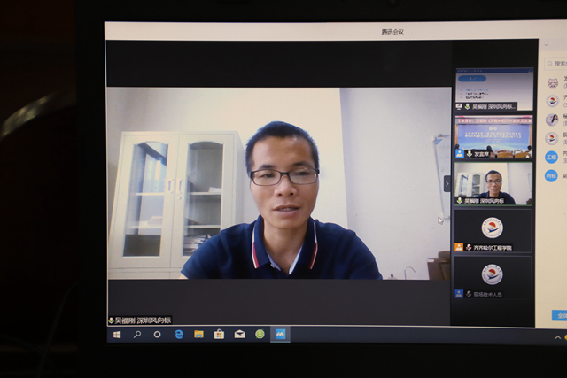The height and width of the screenshot is (378, 567).
Task: Select the active speaker's highlighted thumbnail
Action: [x=493, y=183]
